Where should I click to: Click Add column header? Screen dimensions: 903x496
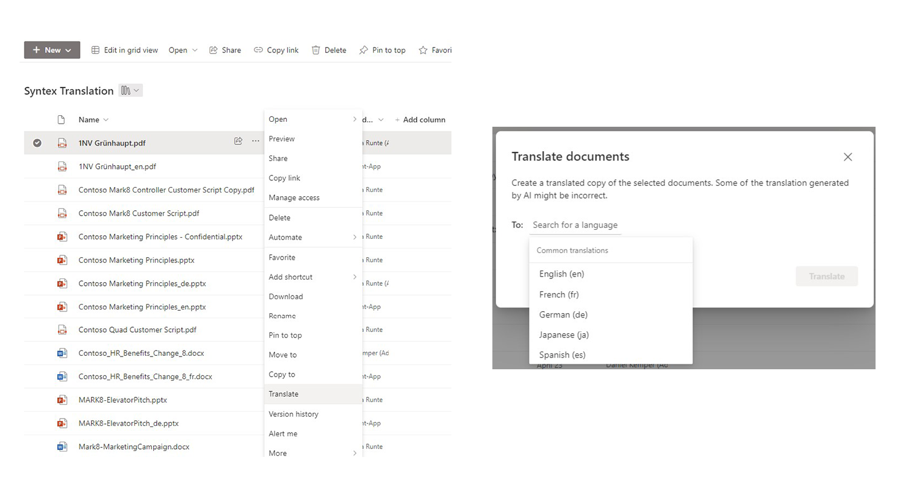click(420, 119)
